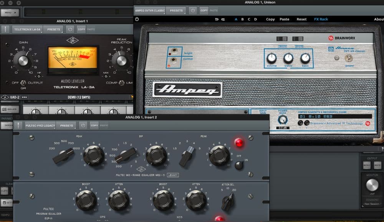Click the Power Soak knob on Ampeg
Screen dimensions: 384x222
click(x=283, y=120)
